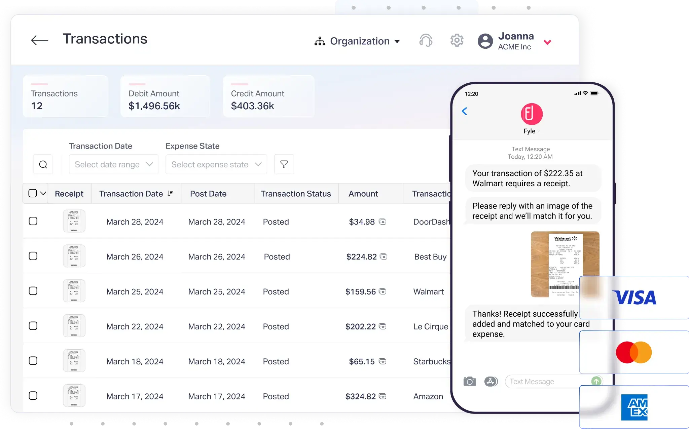689x429 pixels.
Task: Expand the Joanna account dropdown menu
Action: [x=548, y=41]
